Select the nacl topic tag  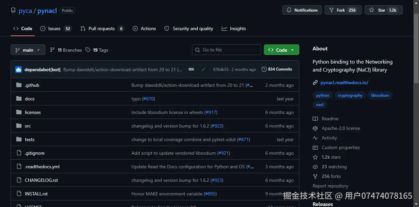(320, 105)
